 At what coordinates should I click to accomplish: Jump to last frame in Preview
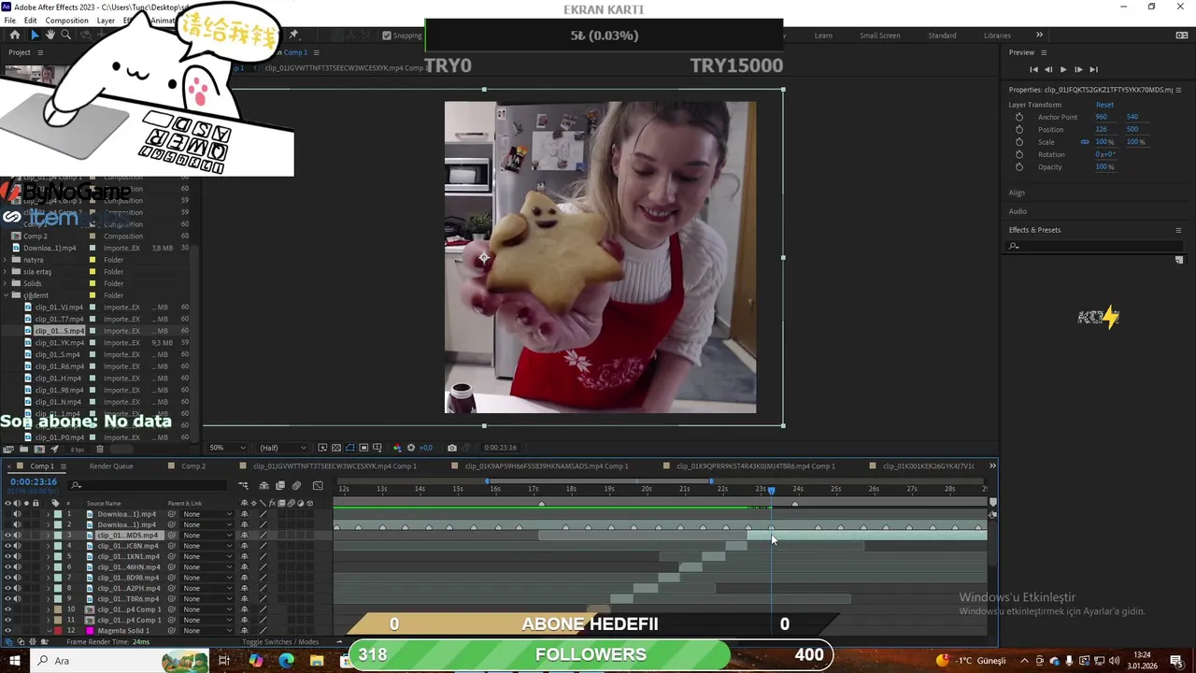1093,69
